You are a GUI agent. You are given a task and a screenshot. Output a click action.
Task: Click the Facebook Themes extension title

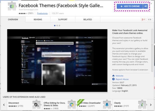(x=61, y=6)
